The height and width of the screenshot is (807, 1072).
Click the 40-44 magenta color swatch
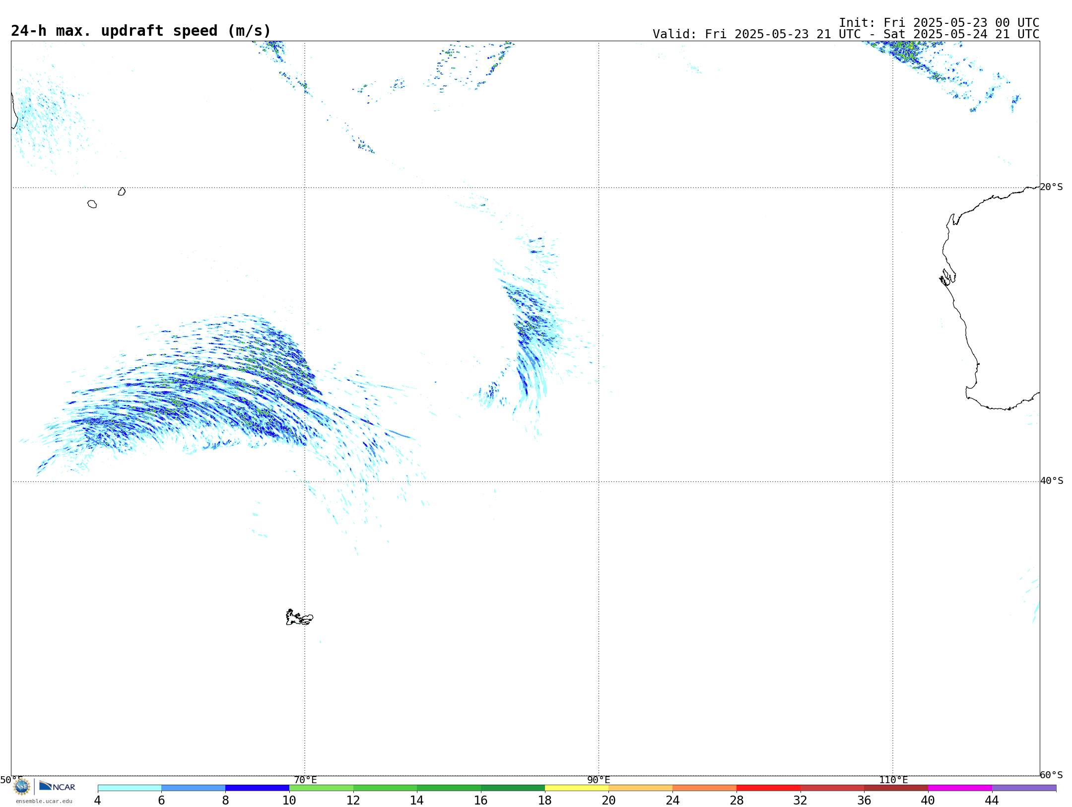click(960, 788)
